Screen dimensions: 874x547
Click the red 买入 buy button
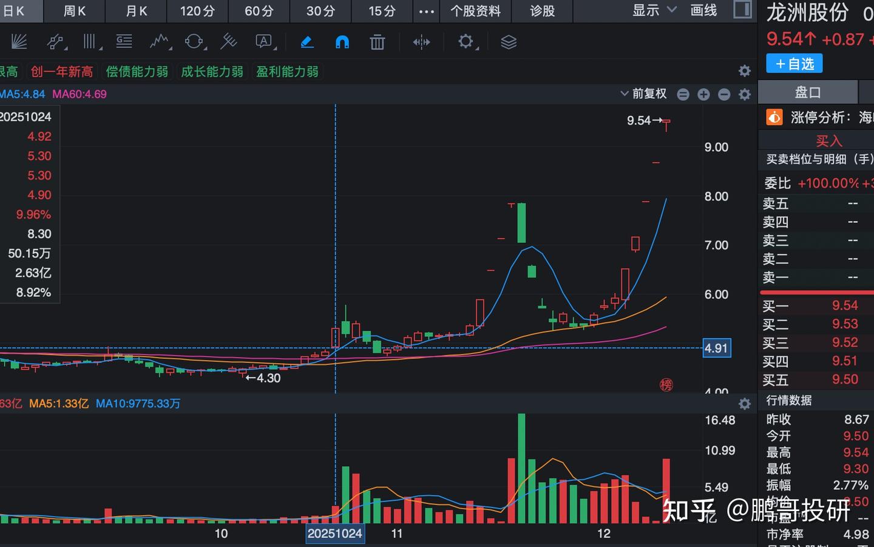(x=829, y=140)
